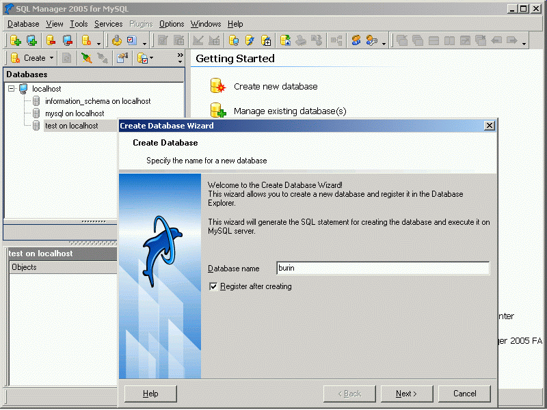This screenshot has width=547, height=410.
Task: Click the Register Host toolbar icon
Action: (31, 40)
